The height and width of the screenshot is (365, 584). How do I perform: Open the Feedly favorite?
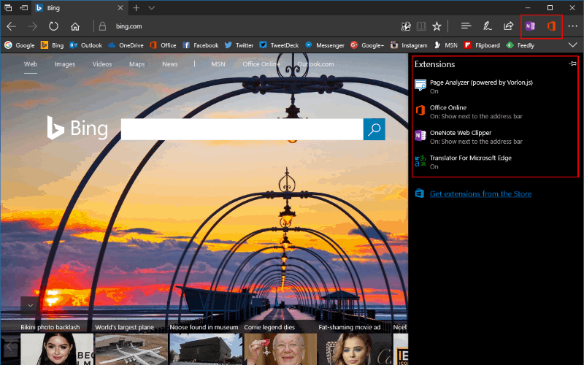tap(520, 45)
